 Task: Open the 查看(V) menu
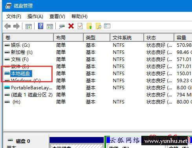[57, 17]
